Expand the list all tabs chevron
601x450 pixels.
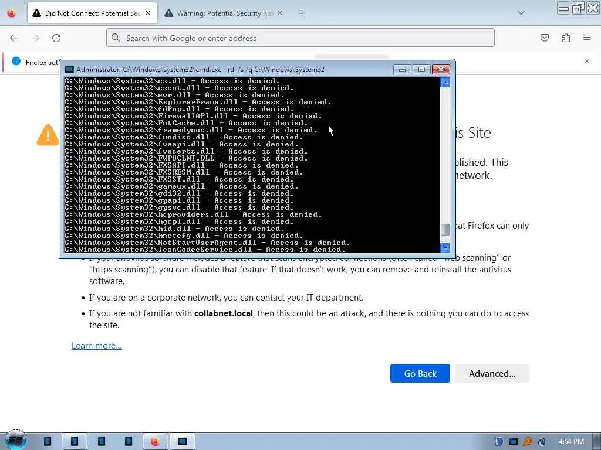point(521,13)
